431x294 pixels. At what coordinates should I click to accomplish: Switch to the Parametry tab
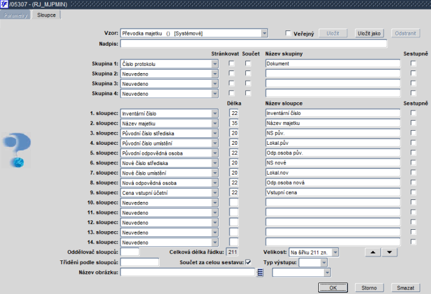pyautogui.click(x=15, y=15)
